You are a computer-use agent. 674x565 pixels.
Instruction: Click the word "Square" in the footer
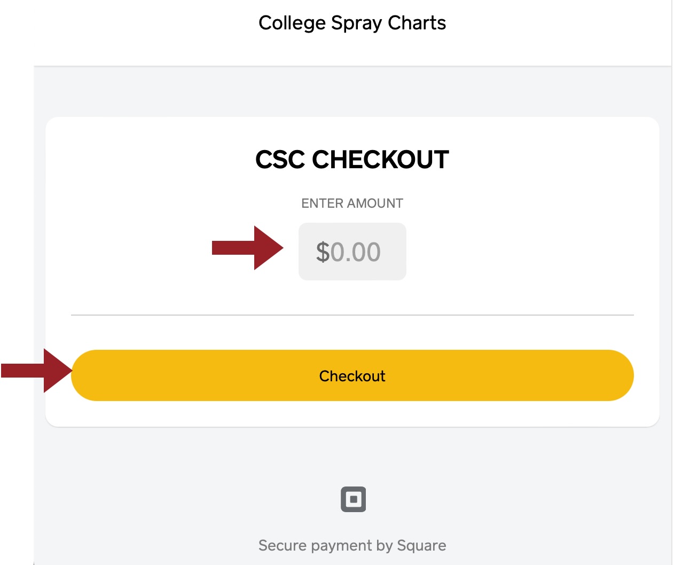[421, 545]
